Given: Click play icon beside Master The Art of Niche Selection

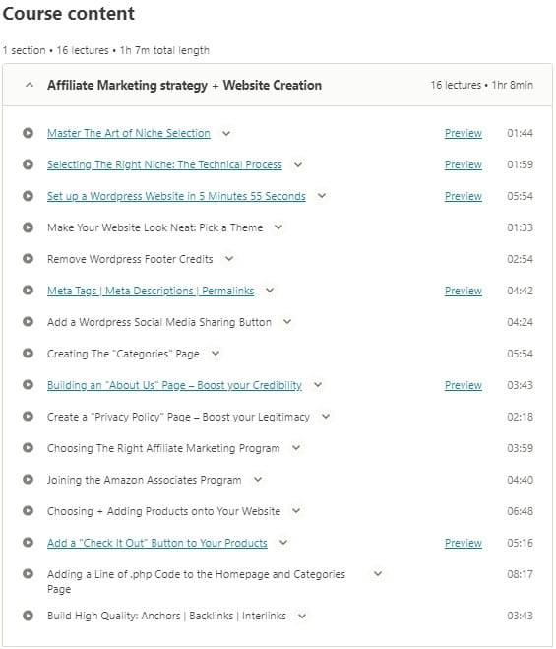Looking at the screenshot, I should pos(29,133).
